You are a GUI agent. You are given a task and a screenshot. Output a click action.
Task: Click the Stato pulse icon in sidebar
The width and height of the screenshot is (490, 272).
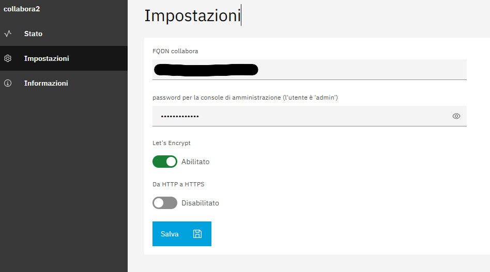click(x=8, y=34)
